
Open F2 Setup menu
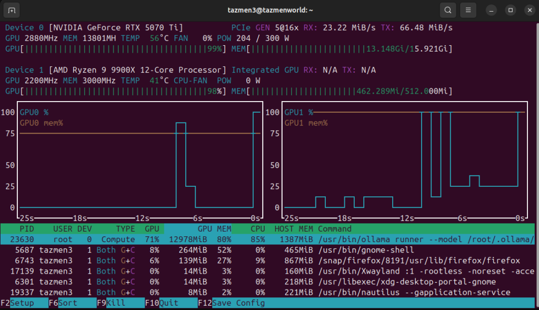coord(21,303)
